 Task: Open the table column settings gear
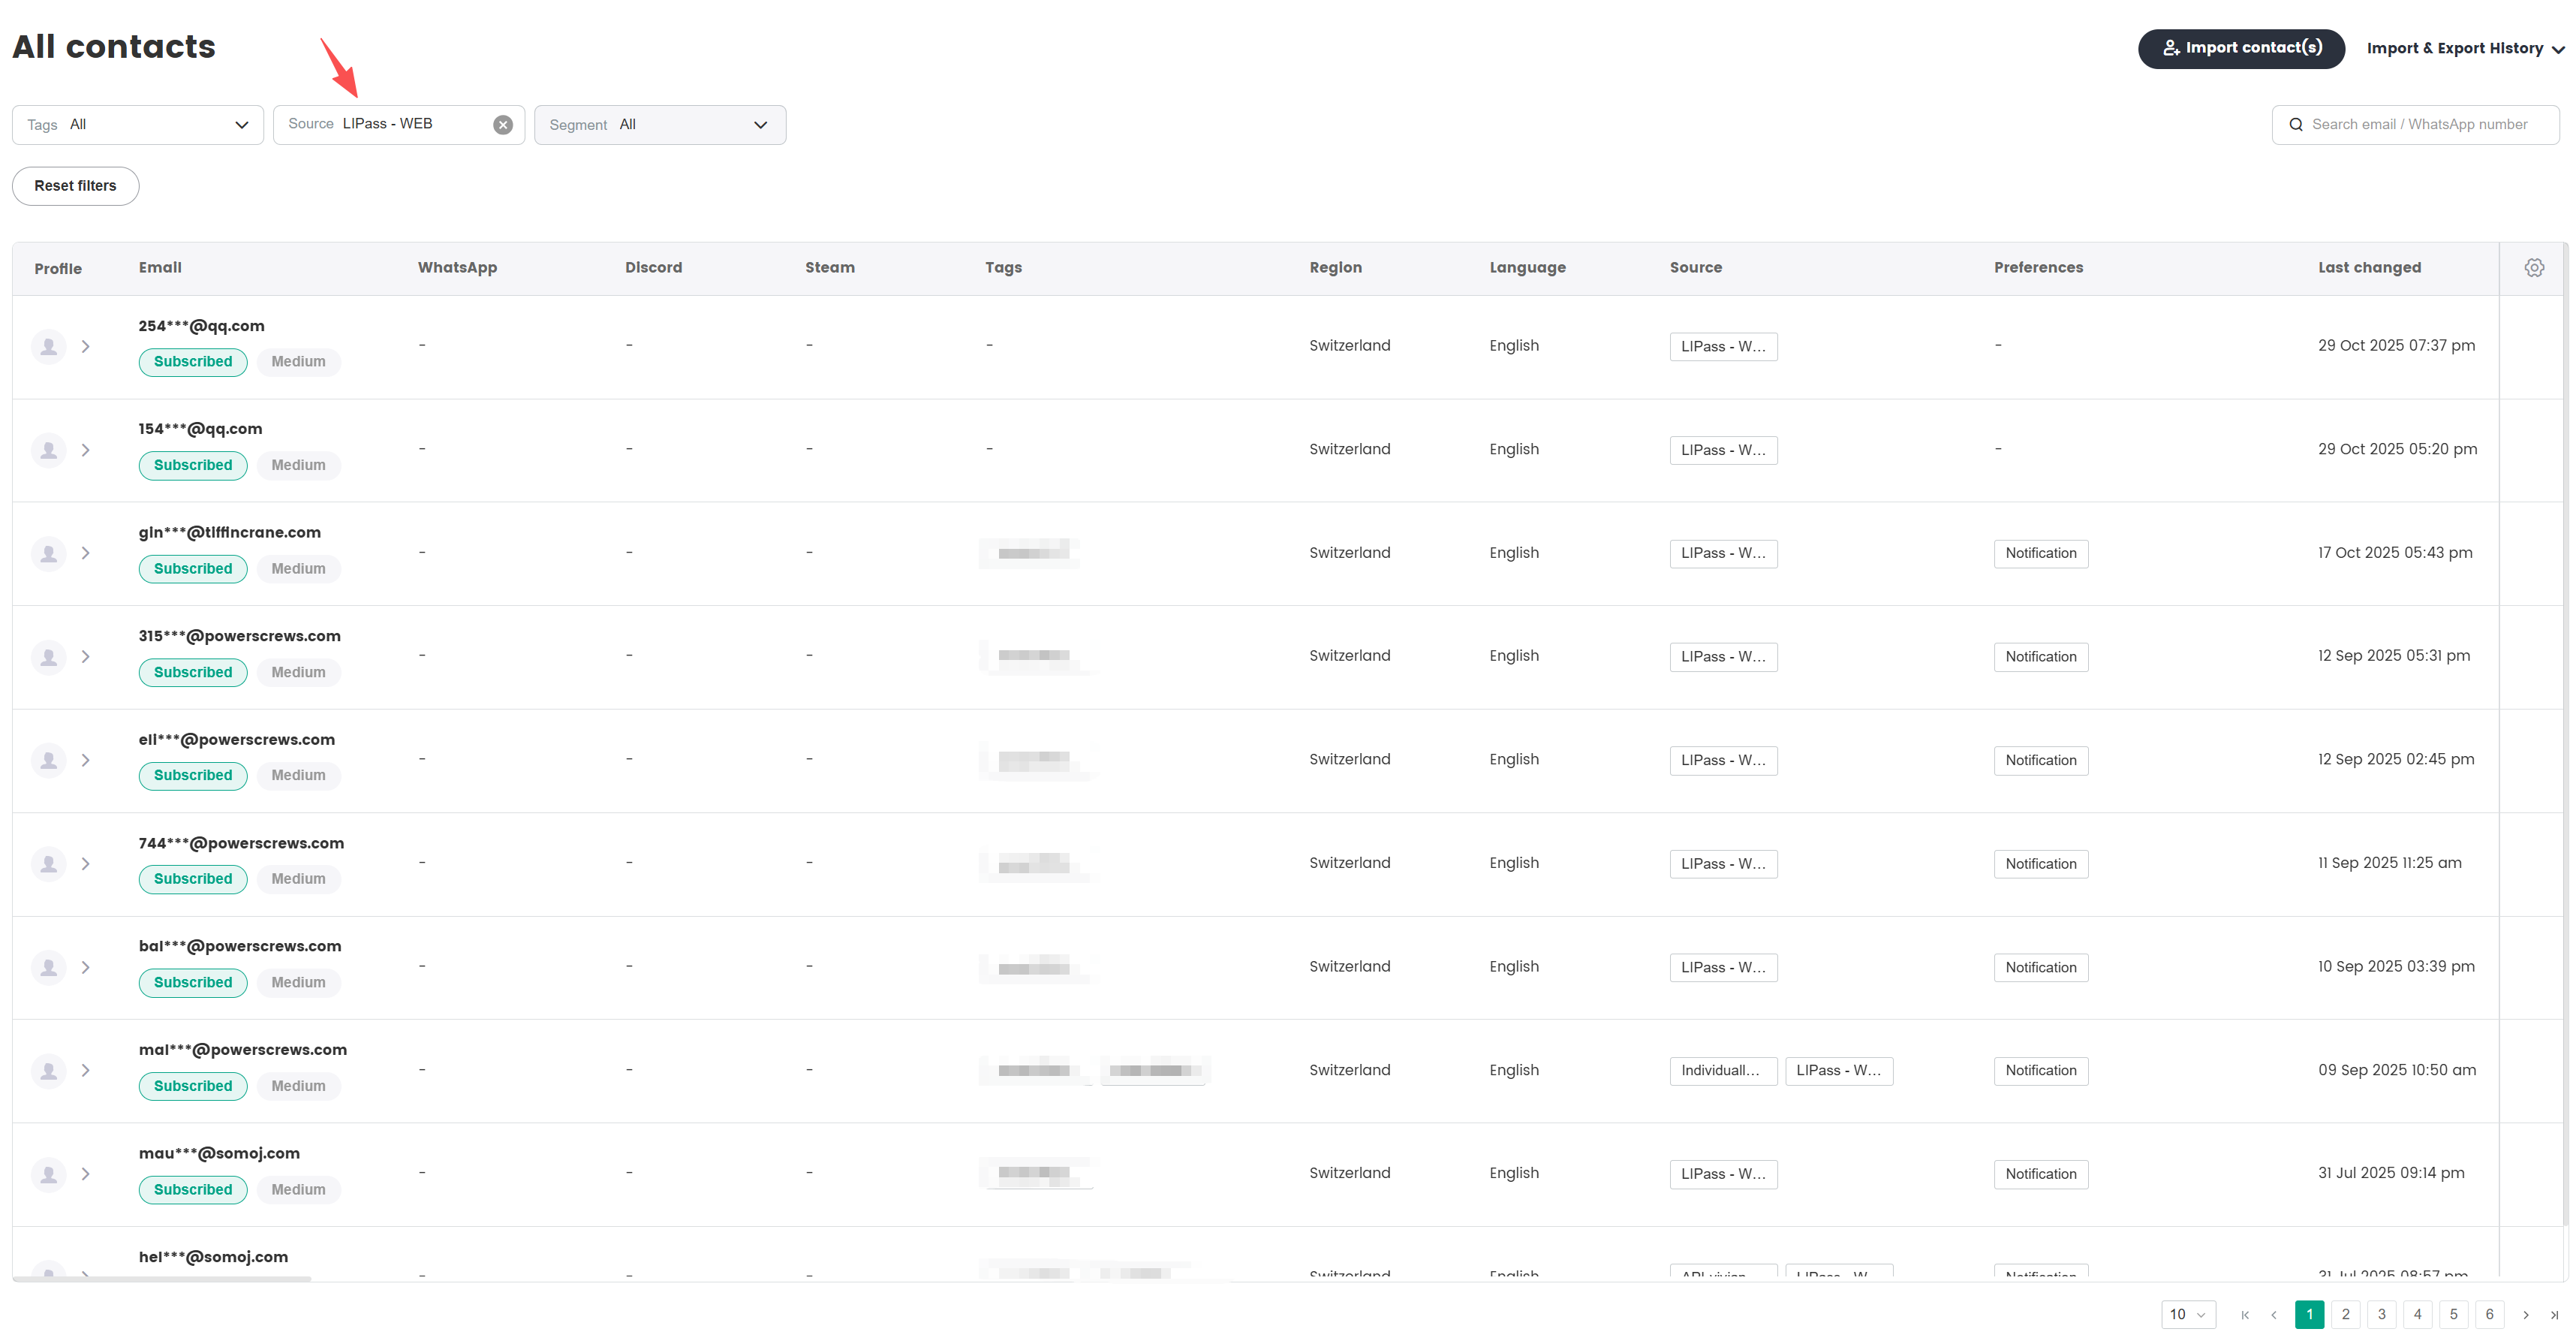tap(2534, 267)
